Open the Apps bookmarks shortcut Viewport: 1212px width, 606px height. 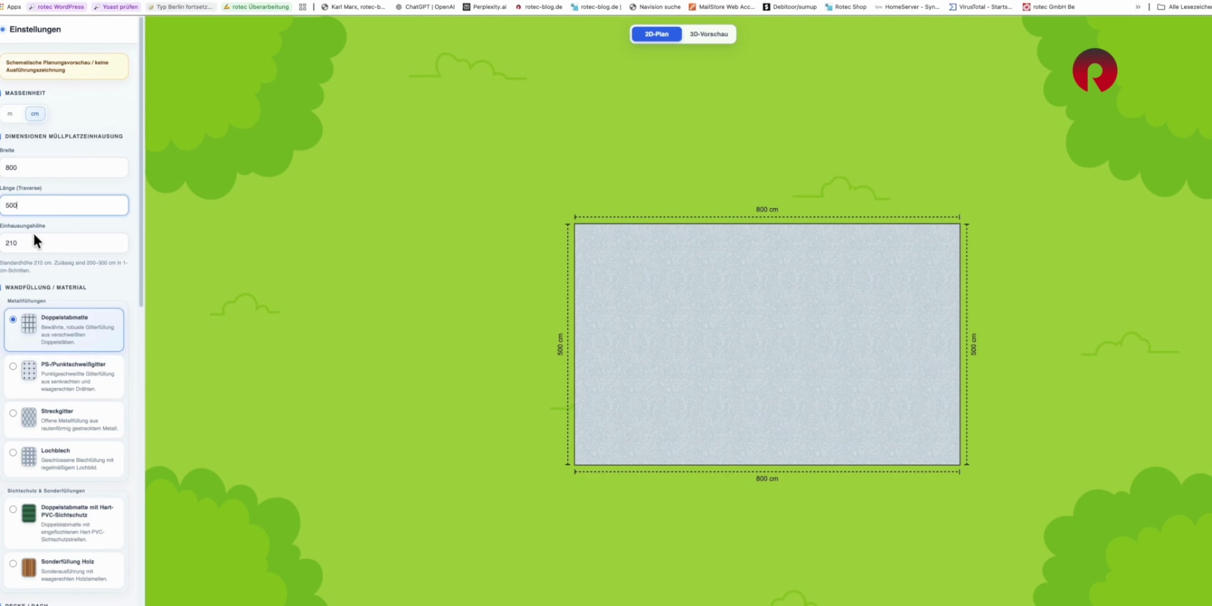(11, 7)
